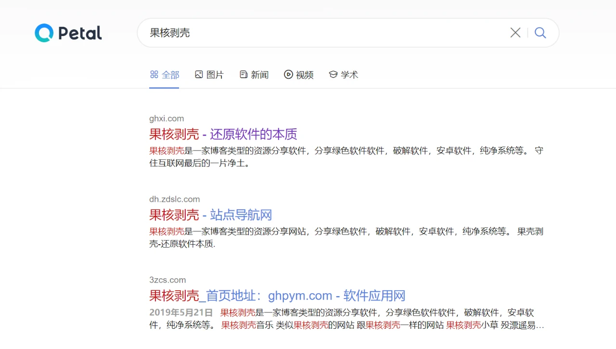Clear the search box with the X icon
The height and width of the screenshot is (349, 616).
click(515, 33)
